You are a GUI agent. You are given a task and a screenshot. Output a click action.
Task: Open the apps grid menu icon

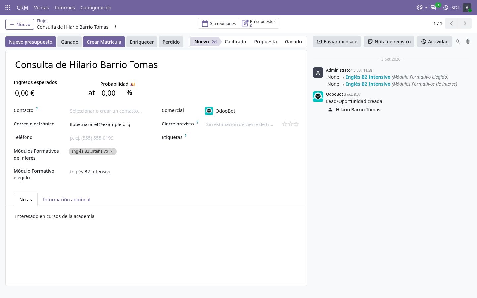point(8,8)
